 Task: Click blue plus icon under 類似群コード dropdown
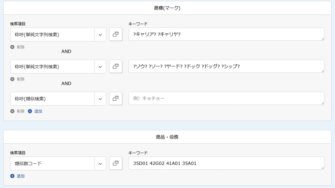[x=12, y=176]
